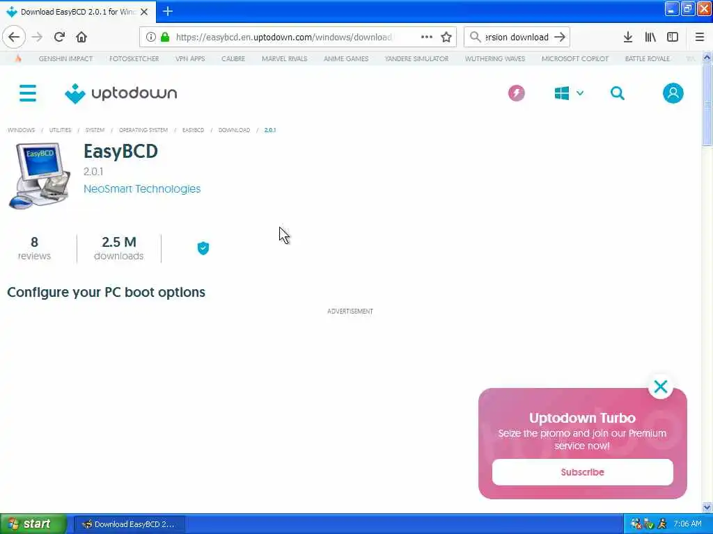Viewport: 713px width, 534px height.
Task: Open the downloads panel
Action: [628, 38]
